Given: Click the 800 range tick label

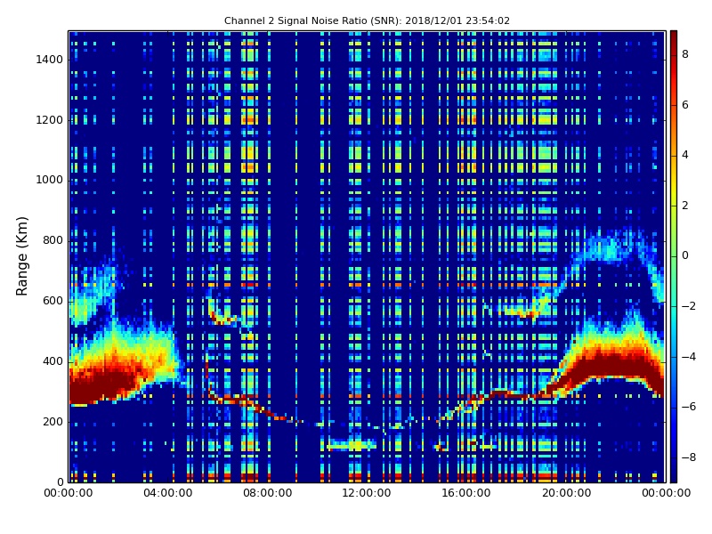Looking at the screenshot, I should [53, 240].
